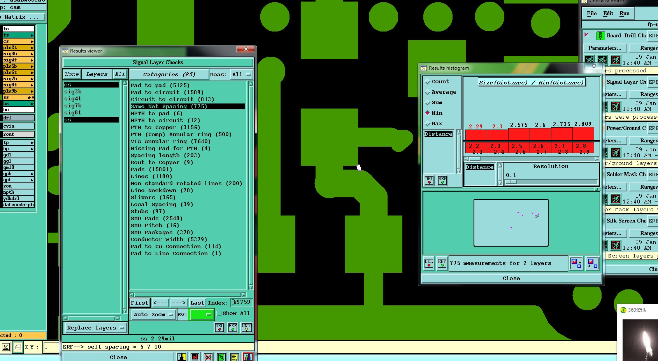The height and width of the screenshot is (361, 658).
Task: Click running-man icon in Signal Layer row
Action: 616,106
